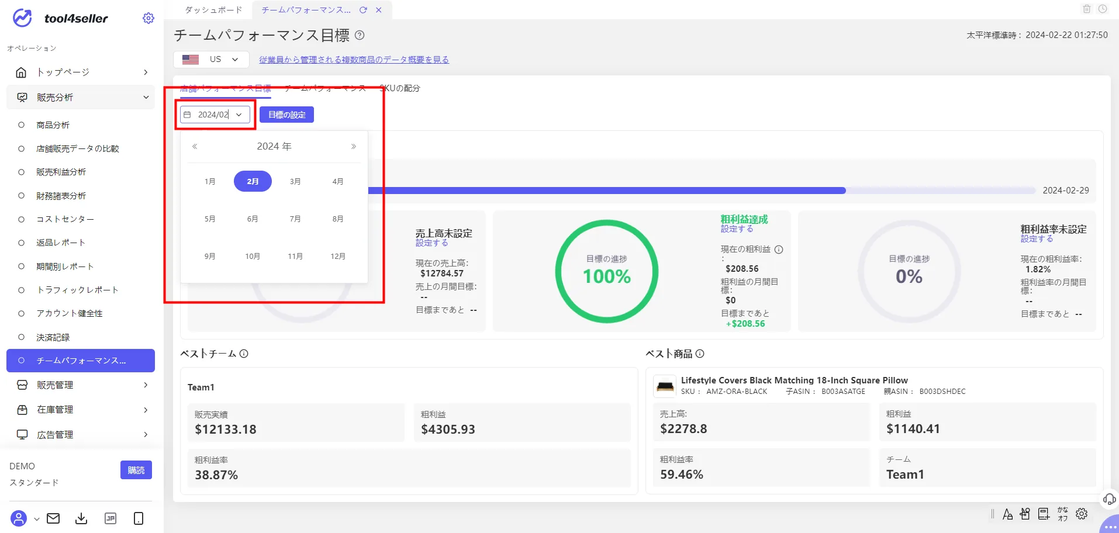Click the 広告管理 monitor icon

22,434
